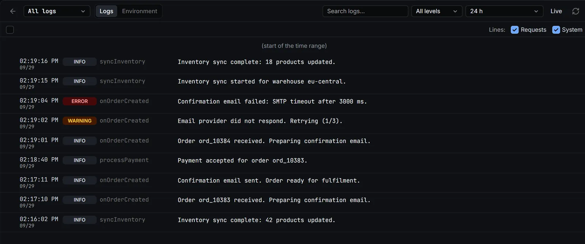
Task: Click onOrderCreated in the 02:17:10 PM row
Action: point(124,200)
